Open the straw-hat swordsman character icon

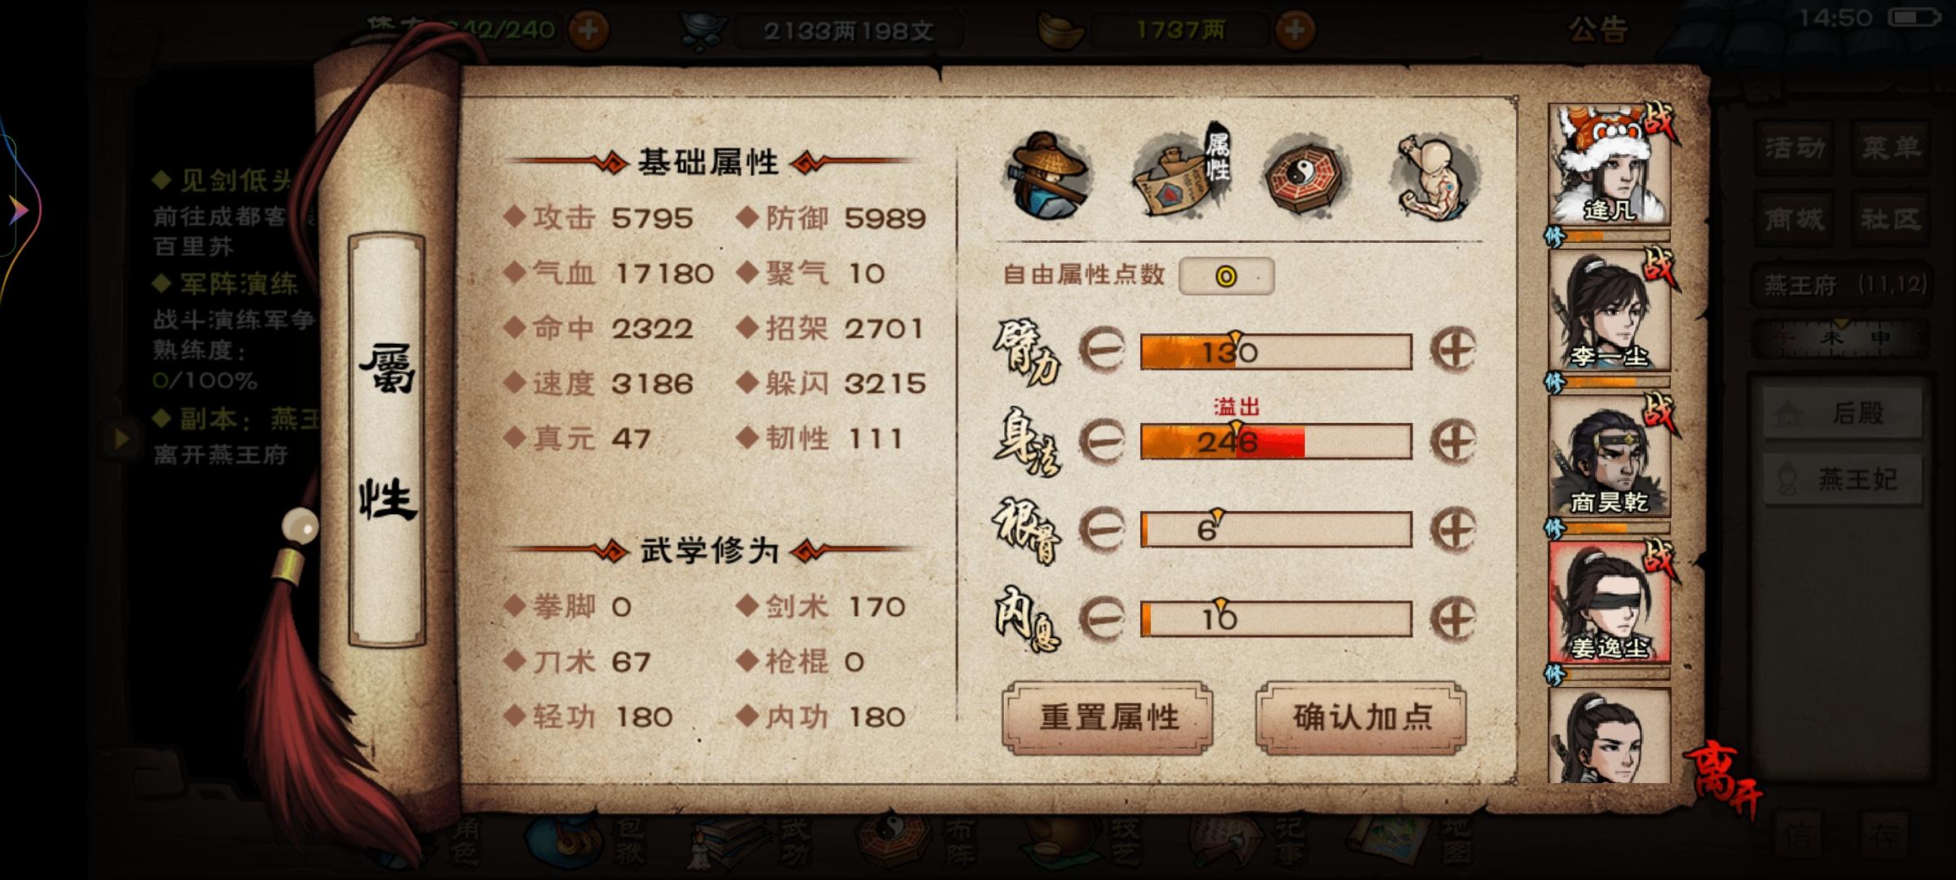click(1049, 175)
